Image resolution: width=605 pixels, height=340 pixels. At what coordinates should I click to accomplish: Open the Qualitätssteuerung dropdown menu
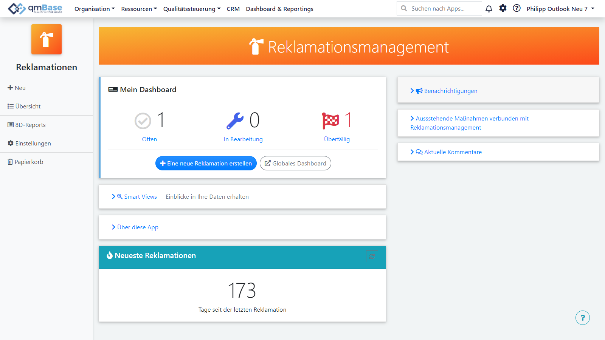click(192, 9)
